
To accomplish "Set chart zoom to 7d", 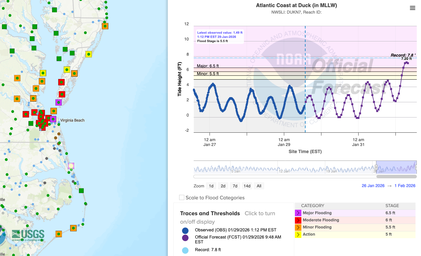I will tap(235, 186).
